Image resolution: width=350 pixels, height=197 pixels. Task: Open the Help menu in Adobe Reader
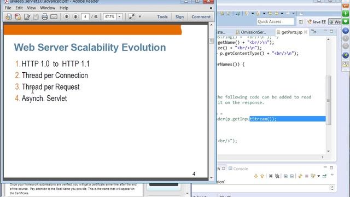[x=64, y=8]
